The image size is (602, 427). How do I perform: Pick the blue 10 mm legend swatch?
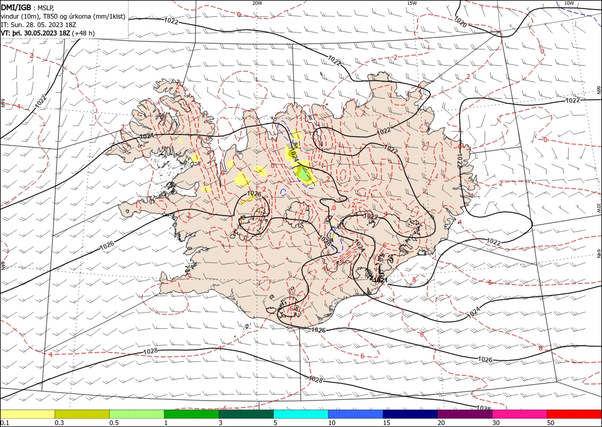pos(356,414)
